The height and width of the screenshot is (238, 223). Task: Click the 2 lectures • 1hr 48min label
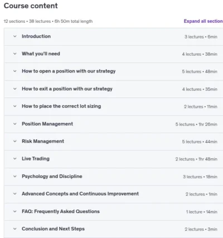pyautogui.click(x=196, y=159)
